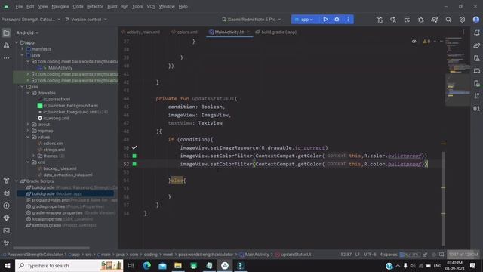
Task: Open the Terminal tool window
Action: (x=6, y=230)
